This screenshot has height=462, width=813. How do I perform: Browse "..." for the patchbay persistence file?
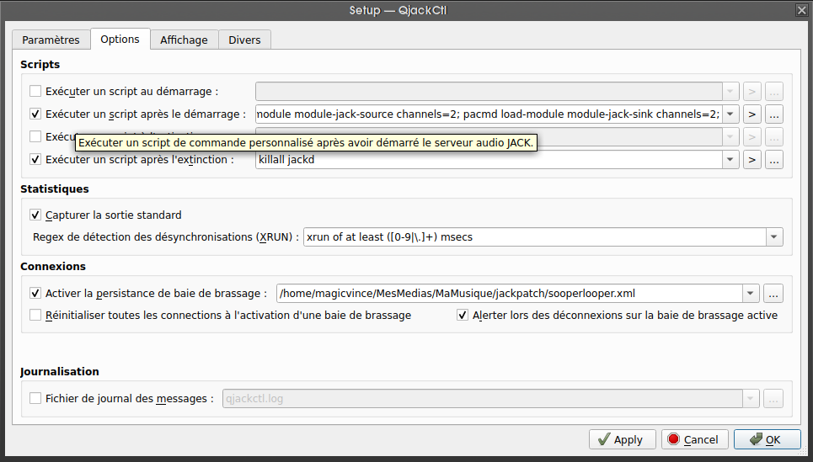pos(773,294)
